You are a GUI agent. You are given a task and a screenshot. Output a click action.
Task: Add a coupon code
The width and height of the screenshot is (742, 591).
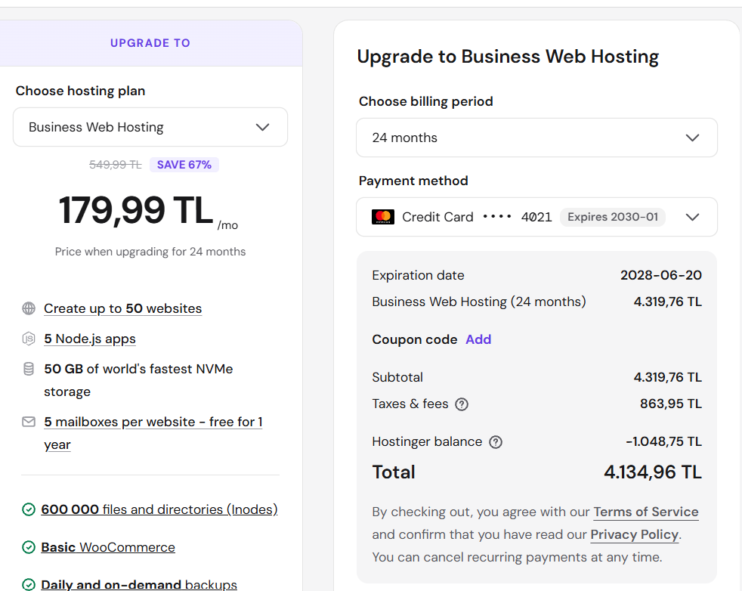pyautogui.click(x=478, y=339)
